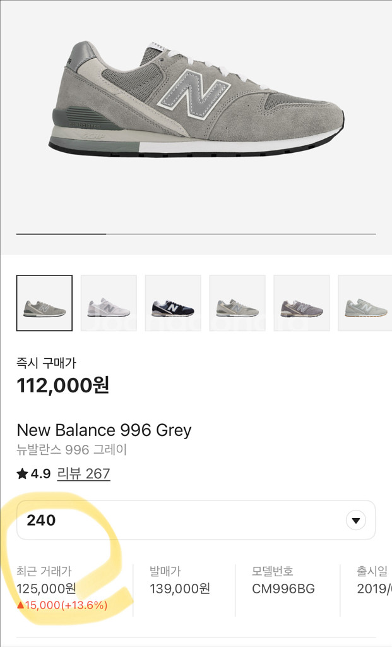Select the white 996 thumbnail
This screenshot has width=392, height=647.
coord(109,303)
